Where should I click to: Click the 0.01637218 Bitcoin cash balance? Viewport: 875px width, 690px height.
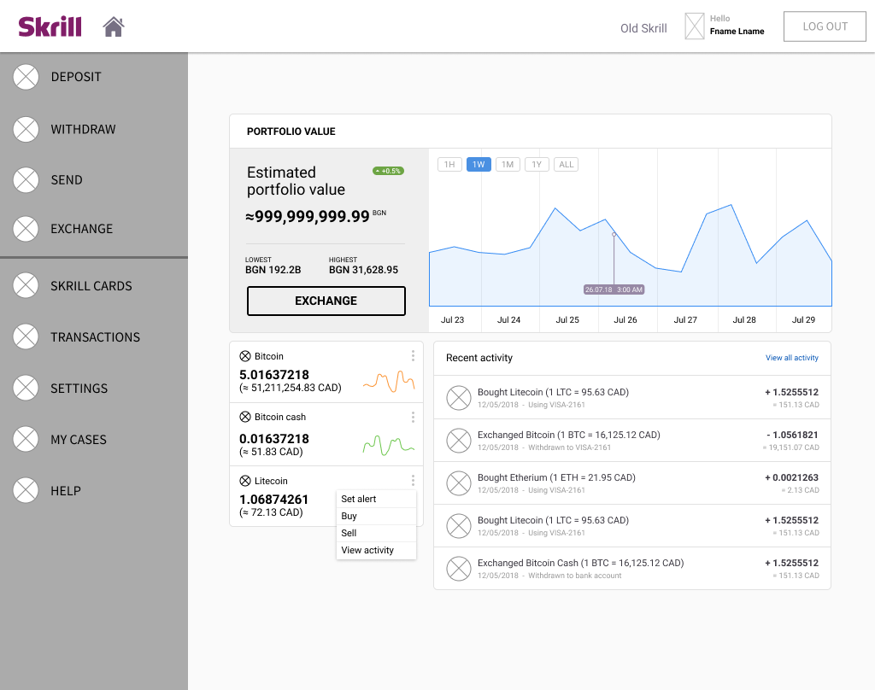274,439
